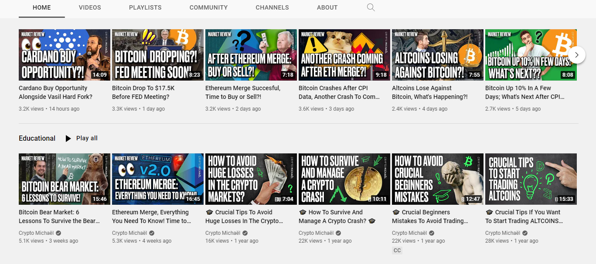Switch to the HOME tab
This screenshot has height=264, width=596.
click(x=42, y=7)
